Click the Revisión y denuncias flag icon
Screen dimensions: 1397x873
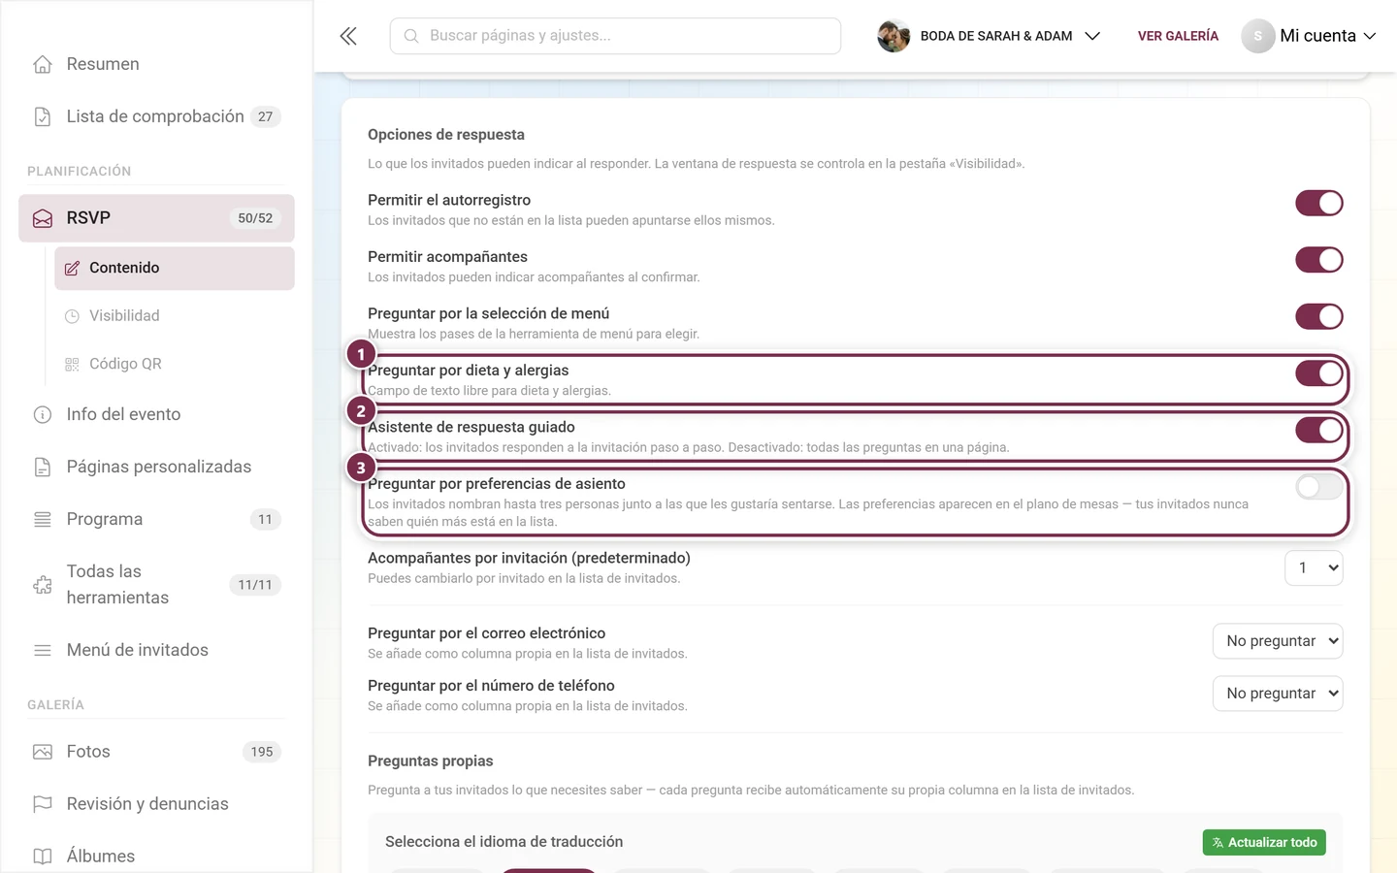tap(43, 804)
